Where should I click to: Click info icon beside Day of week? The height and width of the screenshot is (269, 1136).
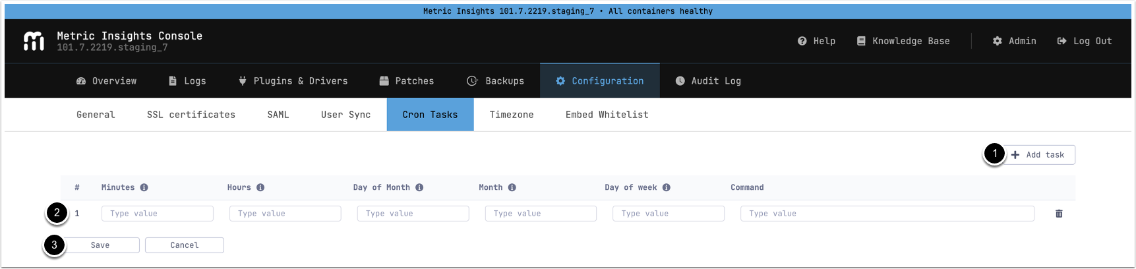(x=667, y=187)
